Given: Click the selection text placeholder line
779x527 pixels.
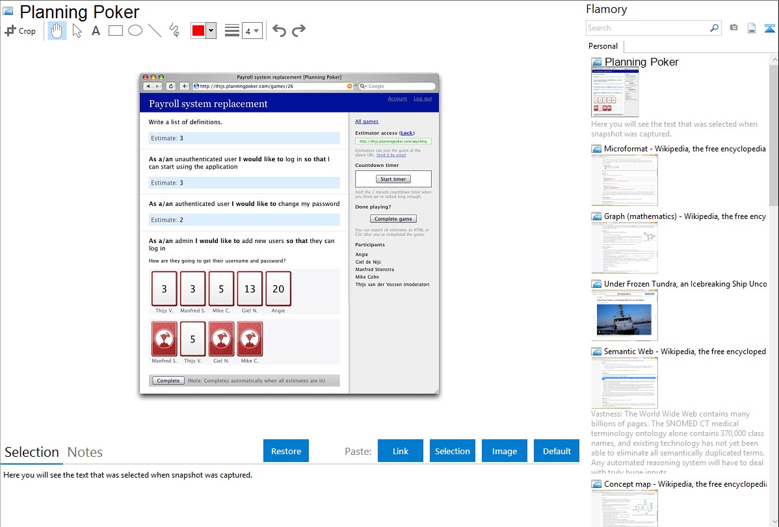Looking at the screenshot, I should [x=127, y=475].
